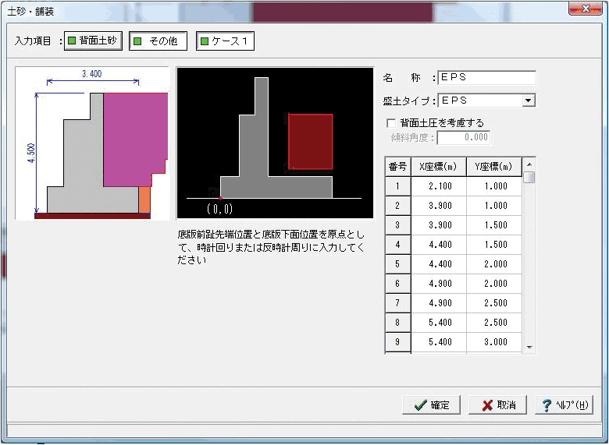Select row number 9 header

pyautogui.click(x=397, y=342)
